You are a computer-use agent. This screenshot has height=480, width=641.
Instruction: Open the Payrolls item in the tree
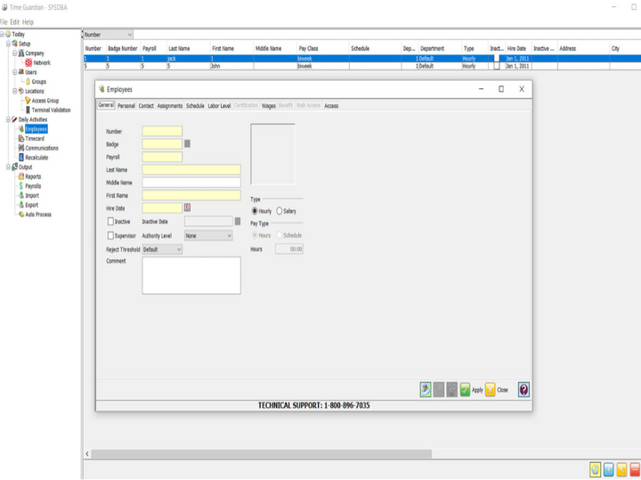tap(33, 186)
